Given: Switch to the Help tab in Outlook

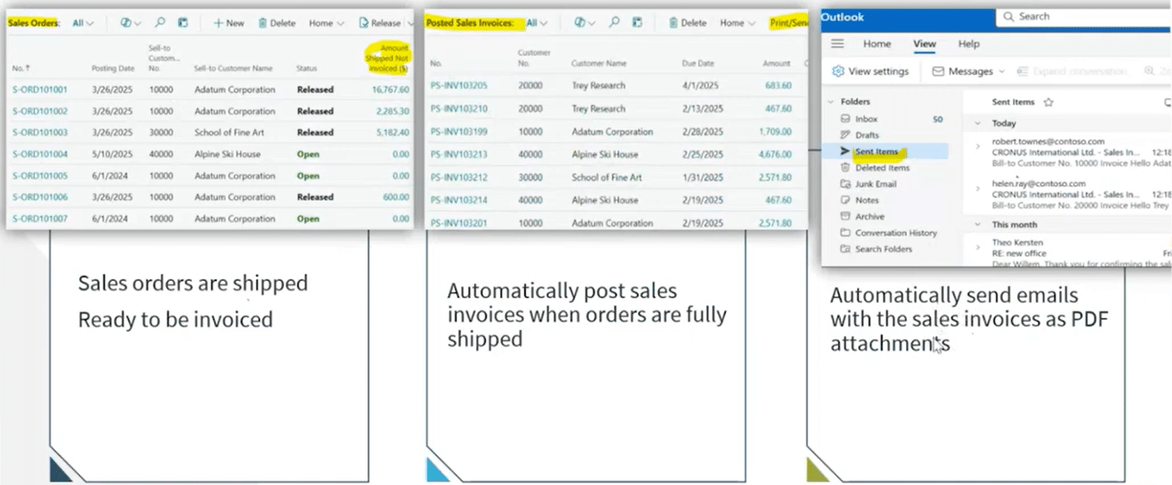Looking at the screenshot, I should point(968,43).
